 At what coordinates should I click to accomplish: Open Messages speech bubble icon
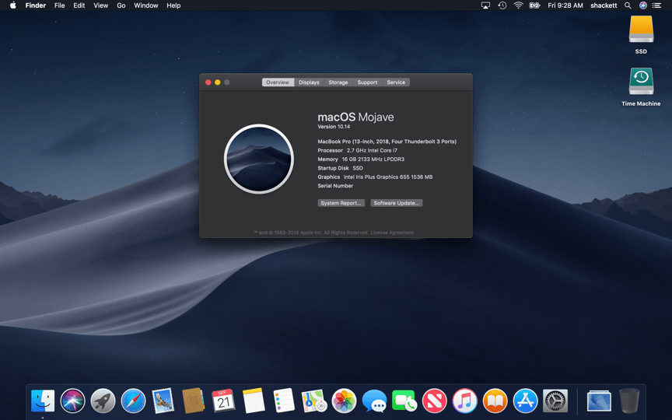pyautogui.click(x=374, y=401)
